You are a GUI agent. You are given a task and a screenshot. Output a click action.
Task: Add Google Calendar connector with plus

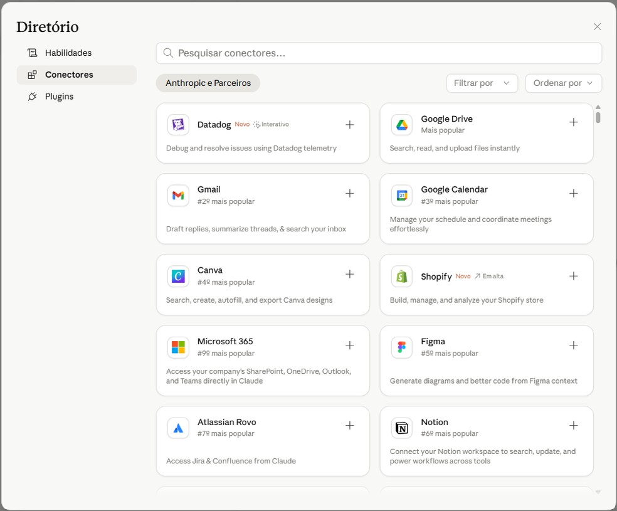(574, 193)
